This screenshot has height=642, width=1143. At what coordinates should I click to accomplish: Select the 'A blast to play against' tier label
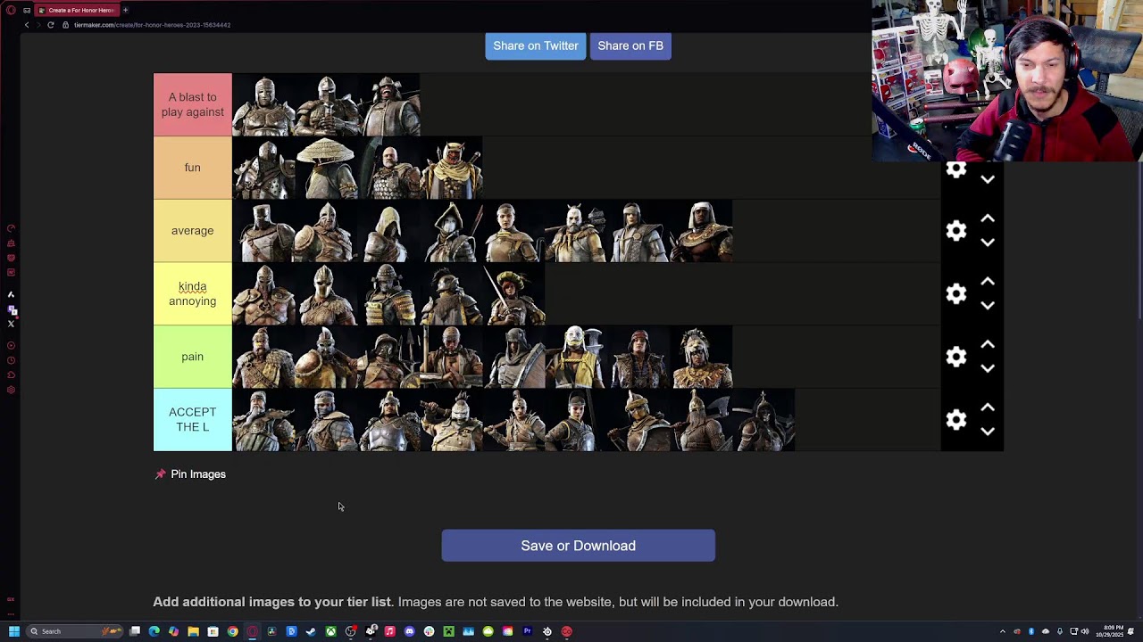tap(192, 104)
